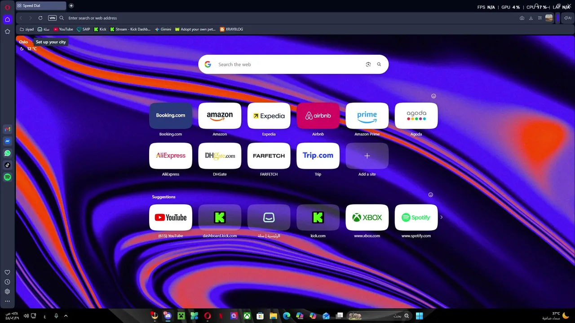575x323 pixels.
Task: Open the profile avatar thumbnail
Action: click(549, 18)
